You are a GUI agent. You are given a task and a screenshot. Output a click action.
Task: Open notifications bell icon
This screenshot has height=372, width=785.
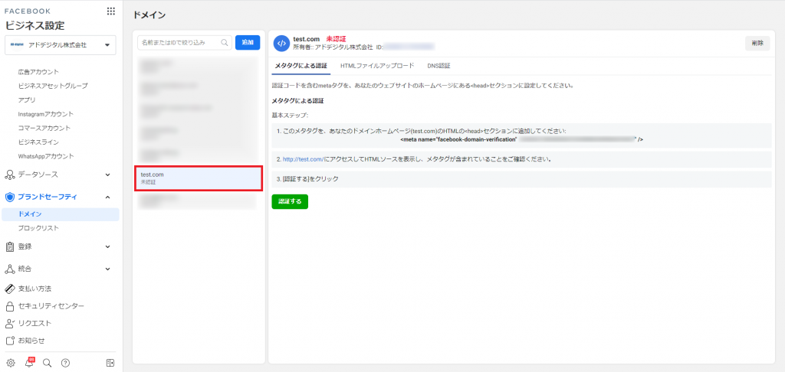(29, 363)
